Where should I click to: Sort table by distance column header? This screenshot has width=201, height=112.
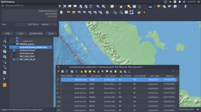169,76
